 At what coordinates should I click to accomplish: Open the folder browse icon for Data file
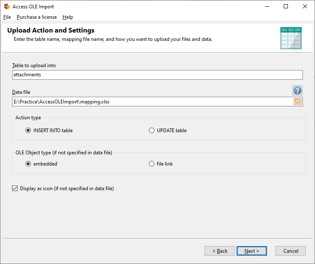point(298,101)
